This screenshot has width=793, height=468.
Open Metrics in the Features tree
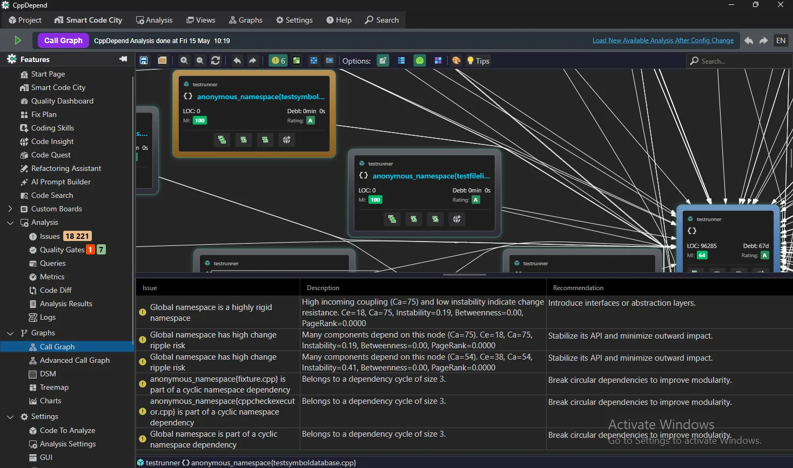(52, 277)
